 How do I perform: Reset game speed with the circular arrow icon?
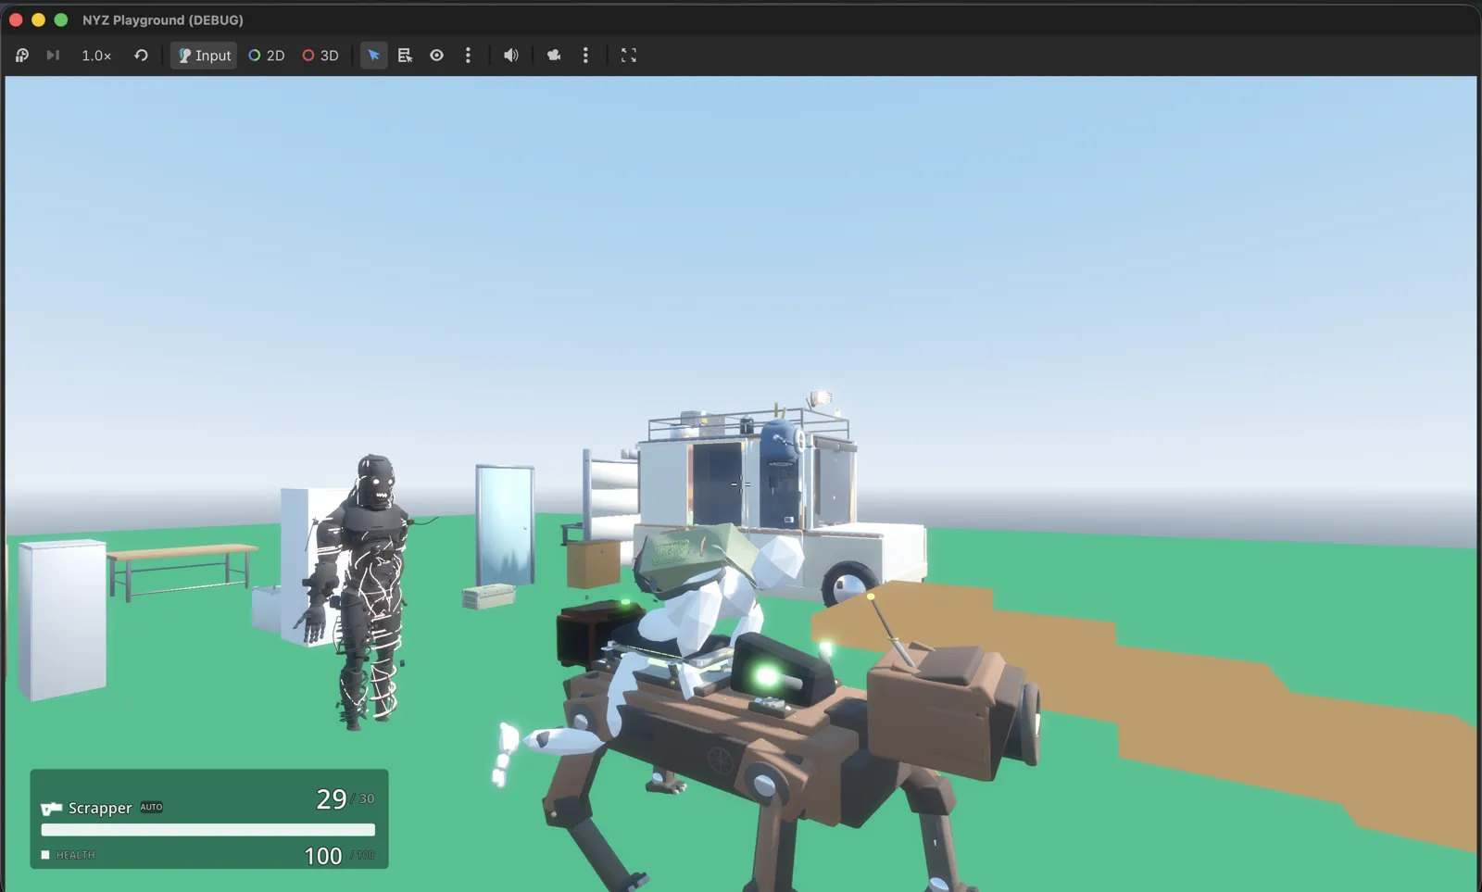141,56
